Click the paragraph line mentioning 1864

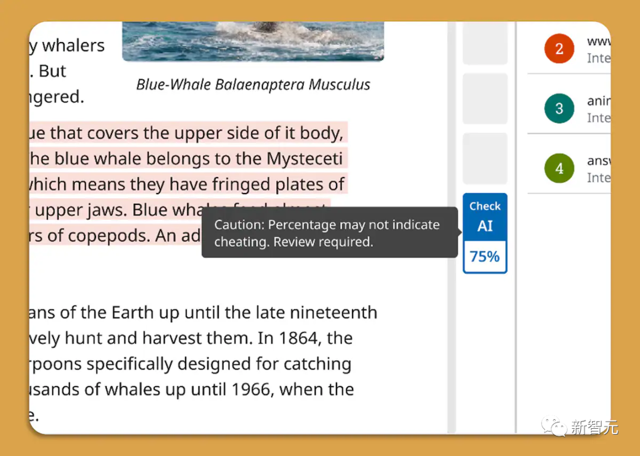190,338
